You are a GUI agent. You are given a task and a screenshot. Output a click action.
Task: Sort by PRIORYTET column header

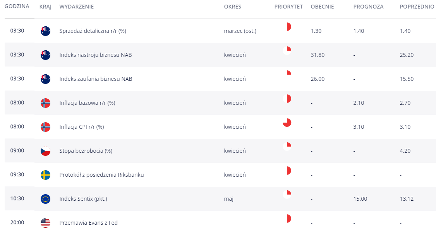tap(288, 7)
